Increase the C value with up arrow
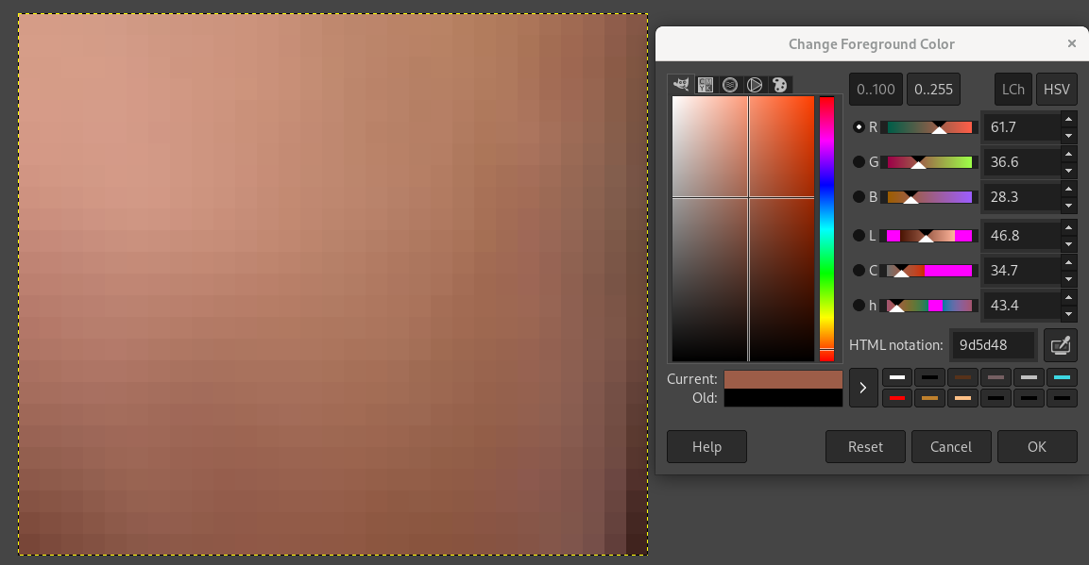 tap(1069, 262)
